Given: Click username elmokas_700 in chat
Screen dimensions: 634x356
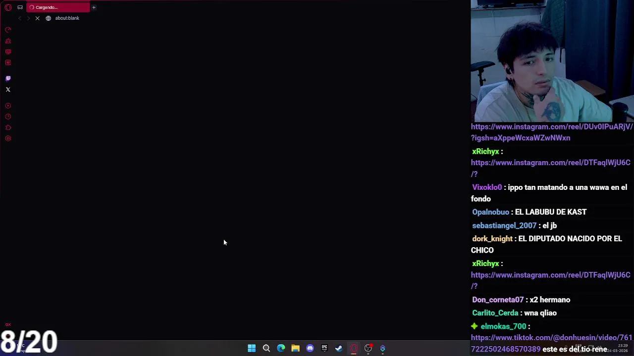Looking at the screenshot, I should point(503,326).
